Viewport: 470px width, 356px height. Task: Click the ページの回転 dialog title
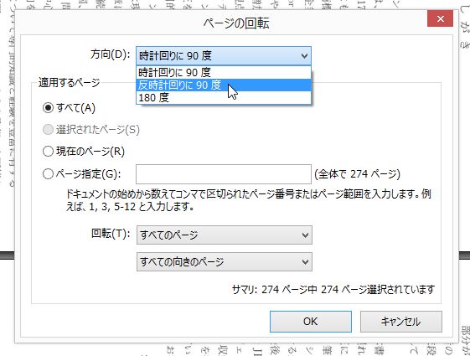pos(236,23)
